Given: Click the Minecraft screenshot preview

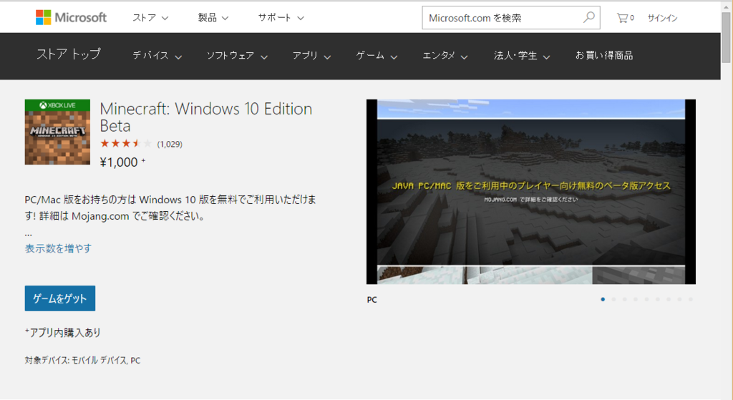Looking at the screenshot, I should coord(531,192).
